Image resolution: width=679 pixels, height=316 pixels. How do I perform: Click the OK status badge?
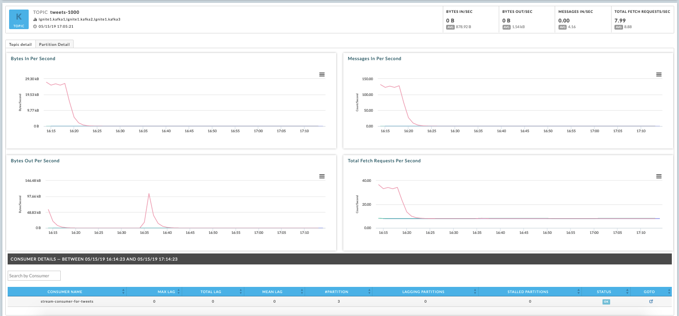point(606,302)
